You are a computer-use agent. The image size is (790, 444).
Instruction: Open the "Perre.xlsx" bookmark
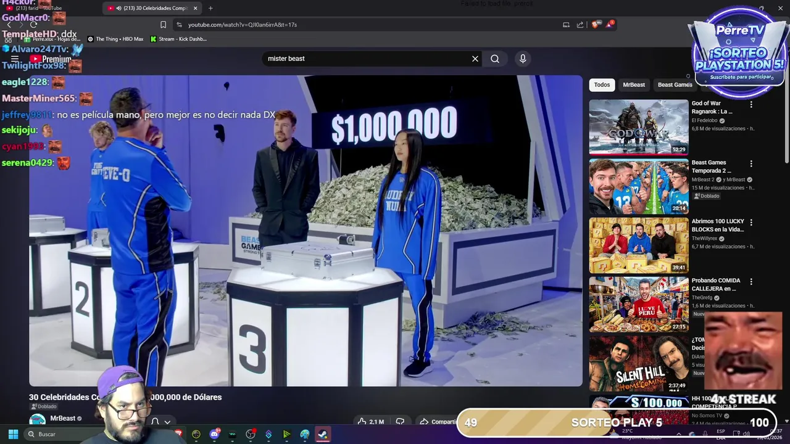(x=52, y=39)
